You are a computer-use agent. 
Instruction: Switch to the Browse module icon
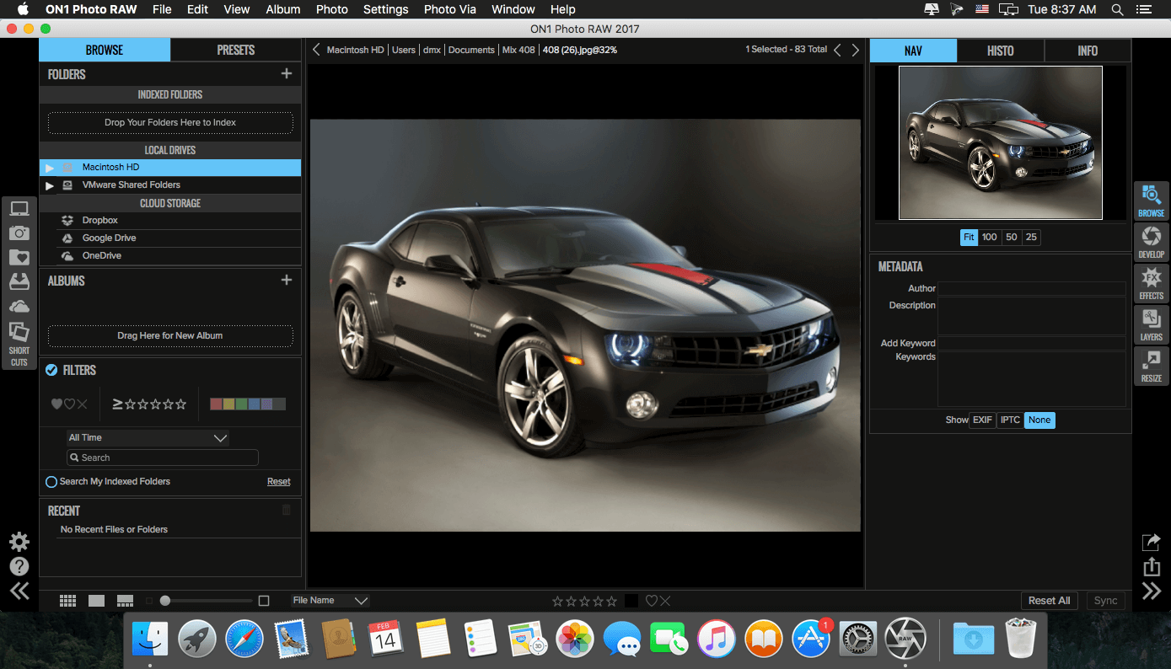coord(1151,201)
